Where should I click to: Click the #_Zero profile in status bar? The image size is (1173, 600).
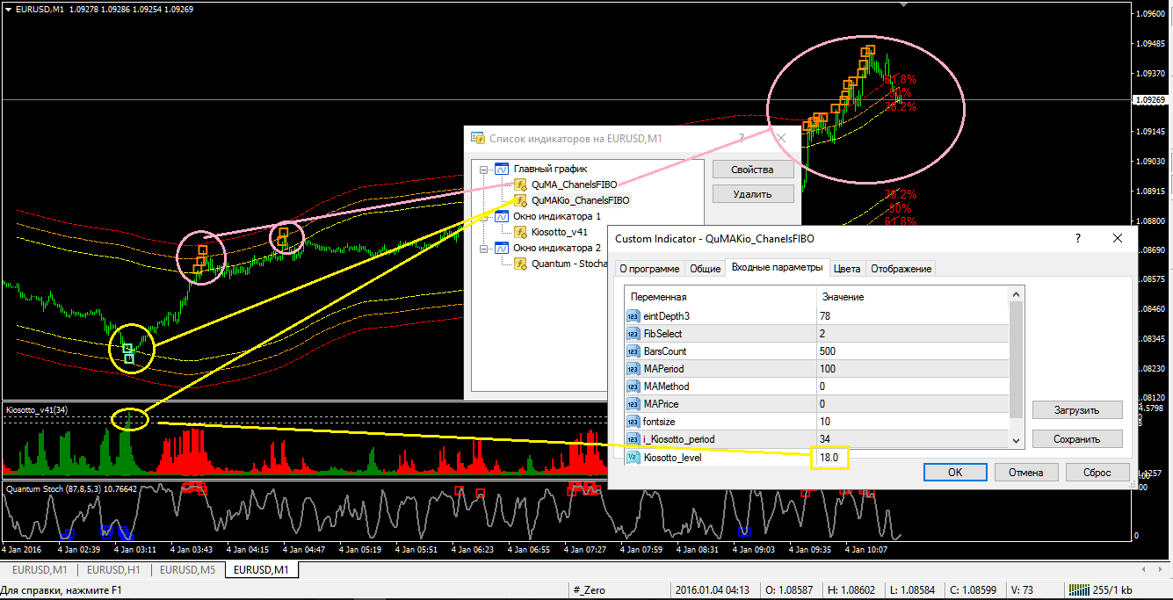(589, 590)
